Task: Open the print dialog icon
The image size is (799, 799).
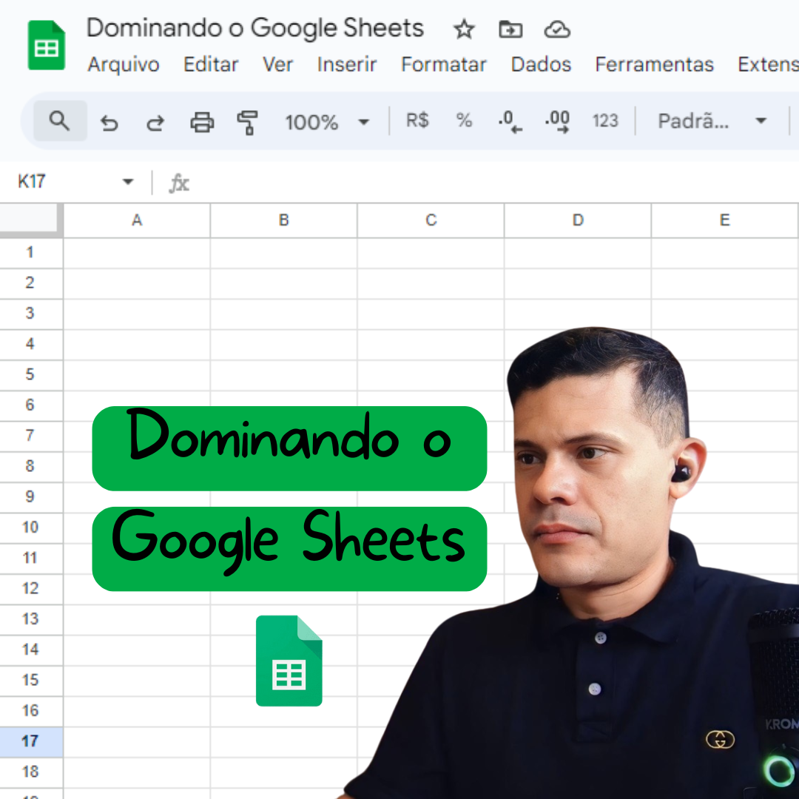Action: coord(201,121)
